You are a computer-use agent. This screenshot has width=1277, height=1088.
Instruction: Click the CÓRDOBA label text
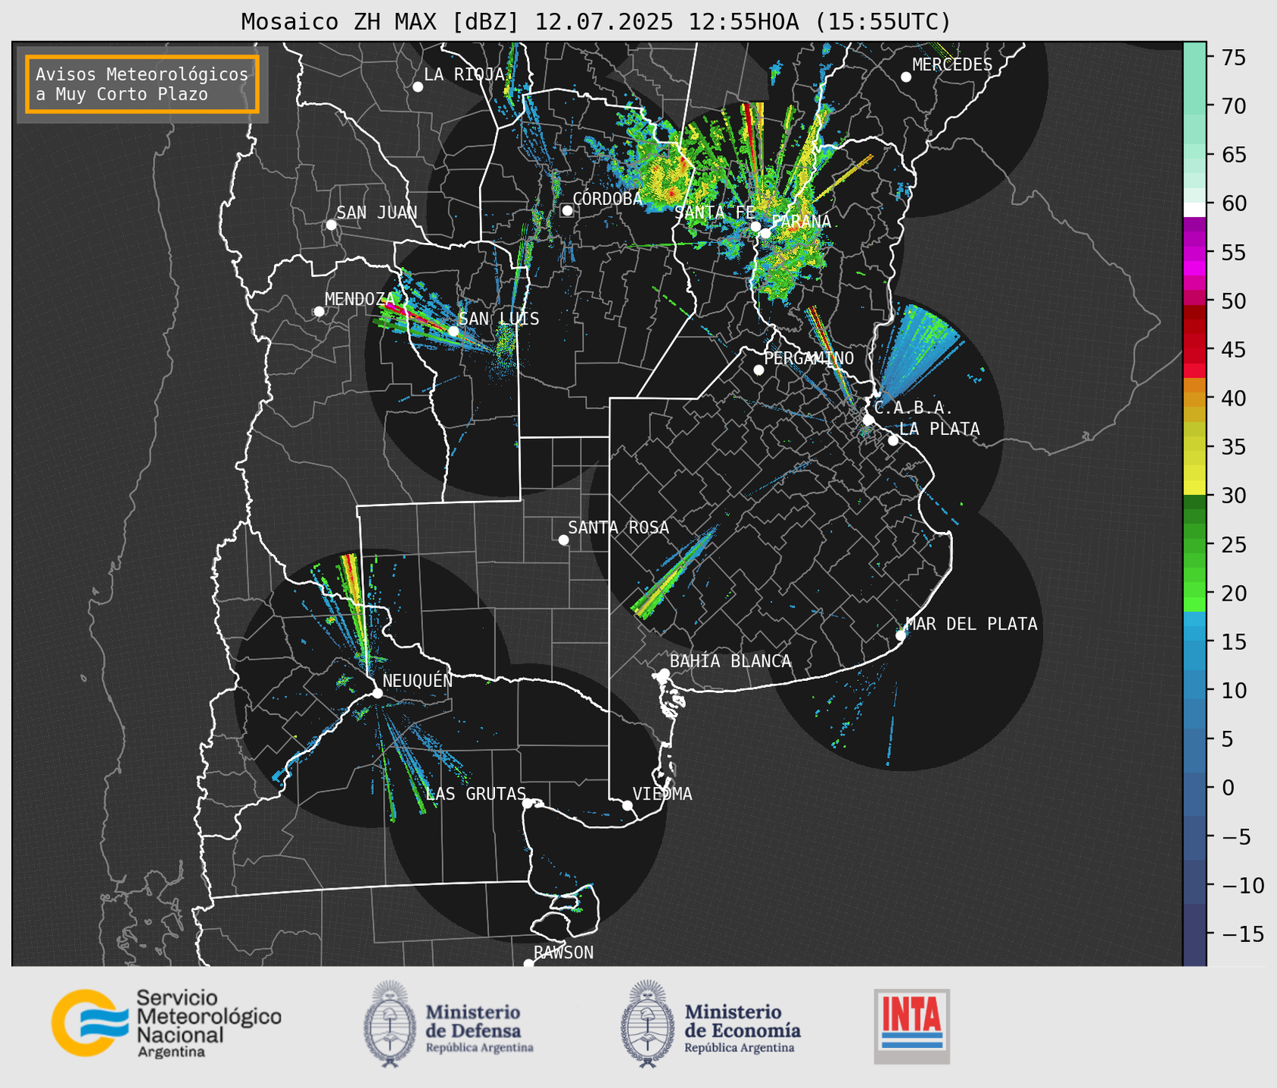607,198
